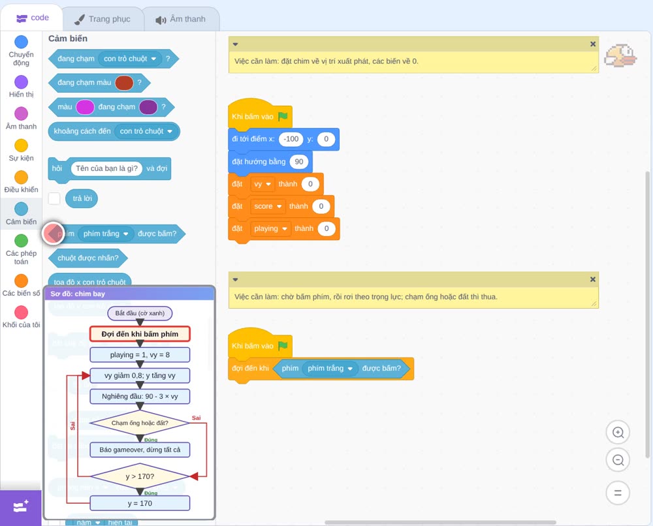Image resolution: width=653 pixels, height=526 pixels.
Task: Zoom in the code workspace
Action: pos(618,433)
